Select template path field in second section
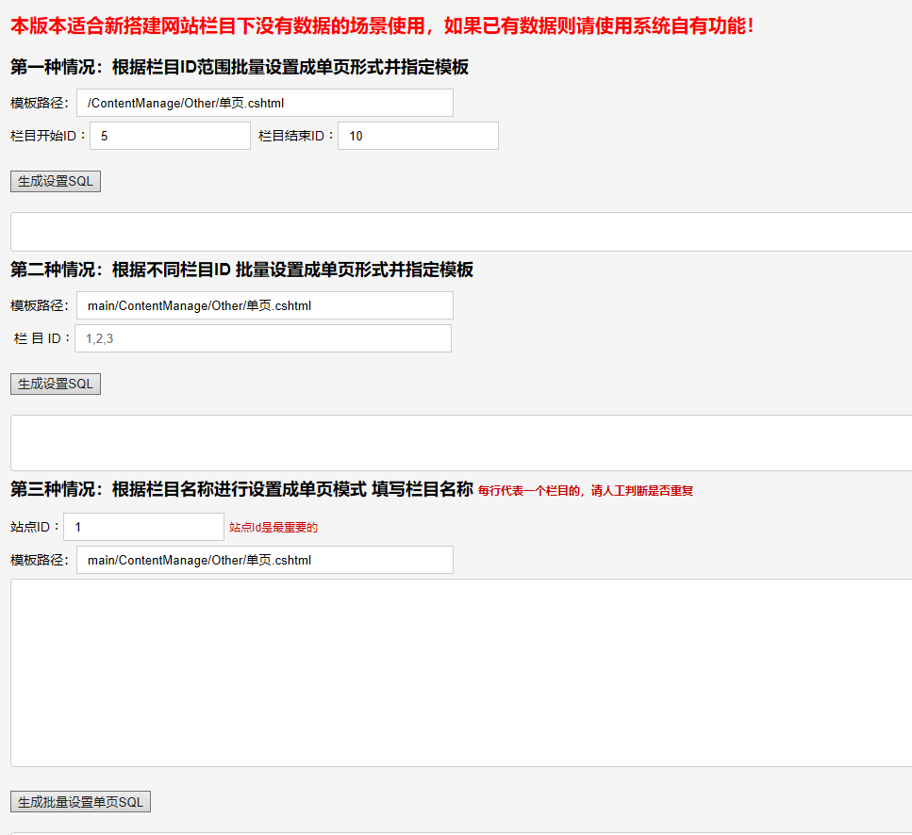The width and height of the screenshot is (912, 835). [x=264, y=305]
